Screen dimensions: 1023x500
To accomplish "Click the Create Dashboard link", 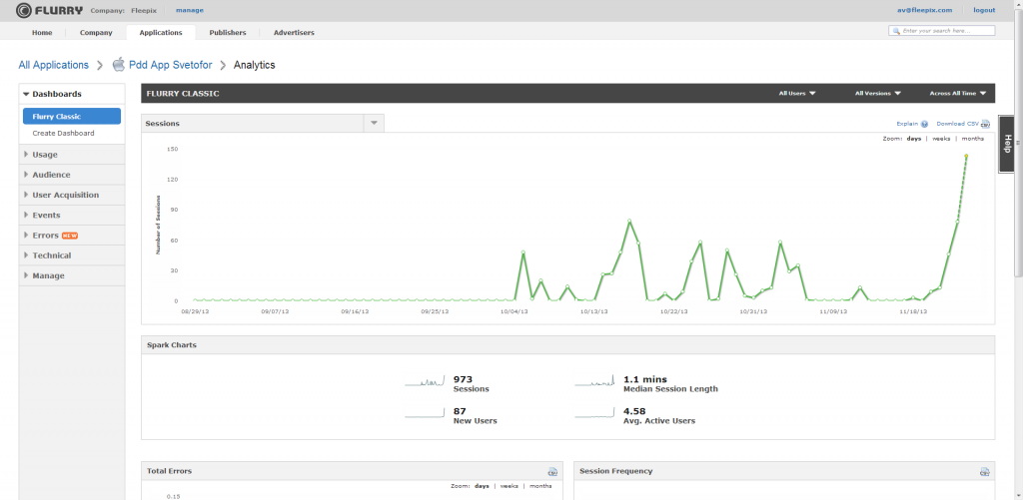I will (x=63, y=133).
